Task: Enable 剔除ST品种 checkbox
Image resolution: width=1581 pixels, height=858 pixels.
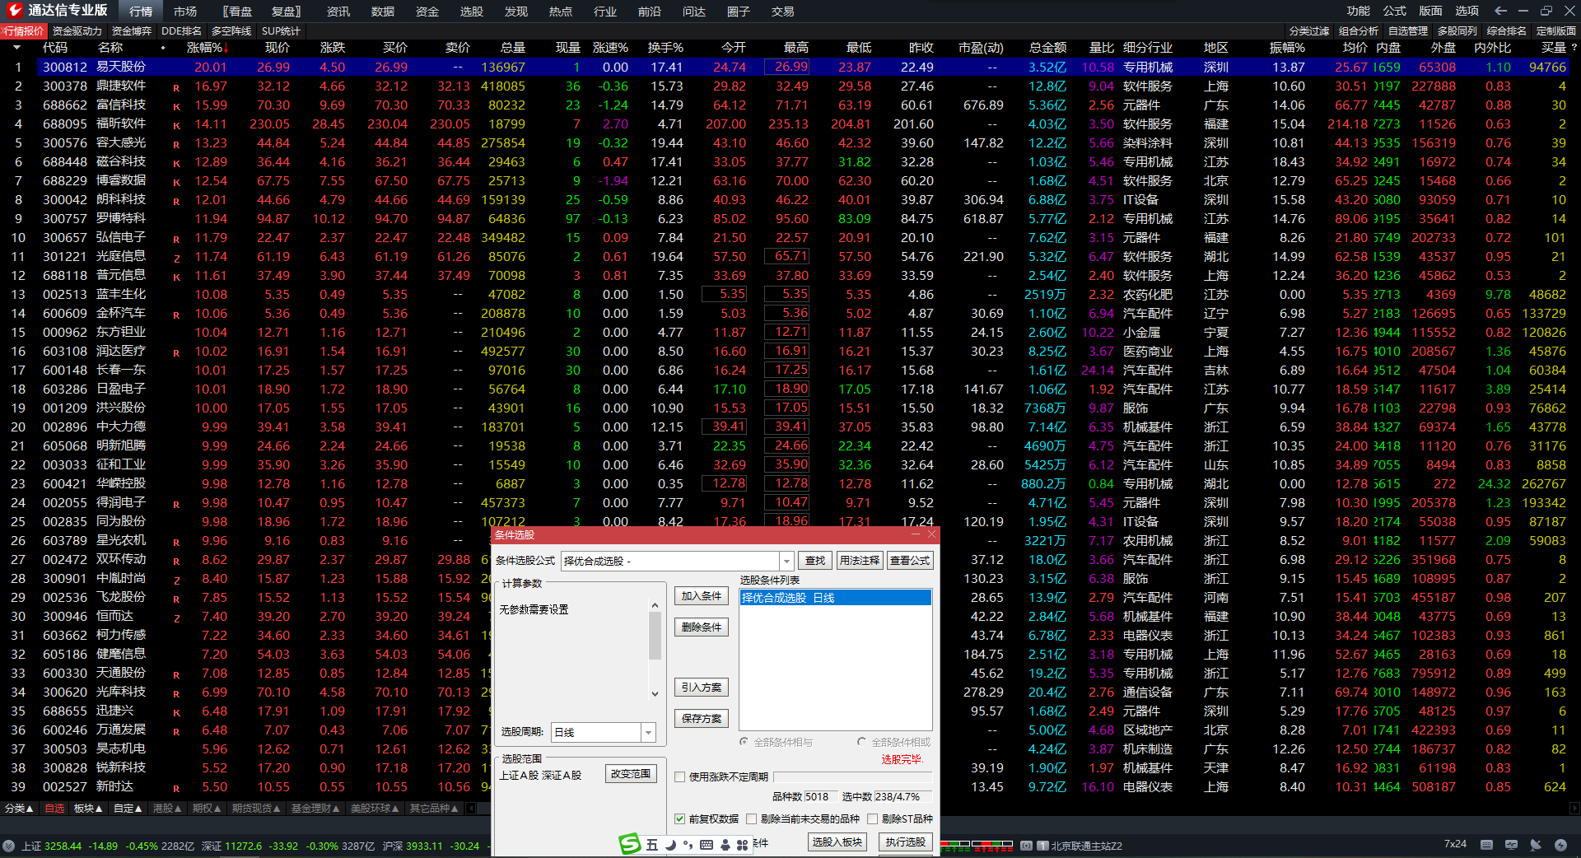Action: 872,818
